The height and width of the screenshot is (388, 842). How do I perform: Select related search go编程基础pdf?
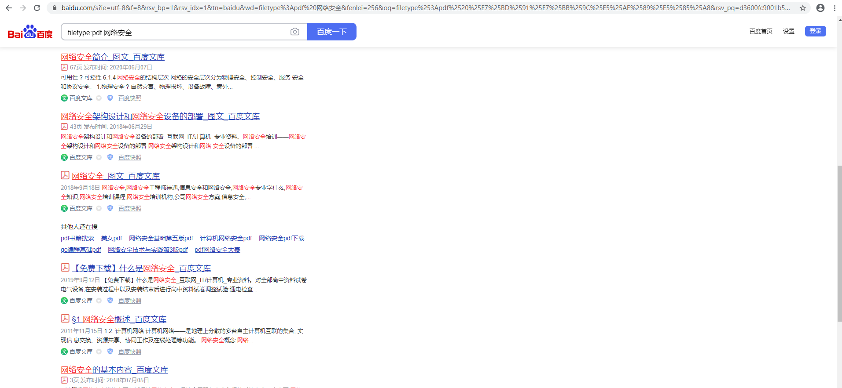point(81,250)
